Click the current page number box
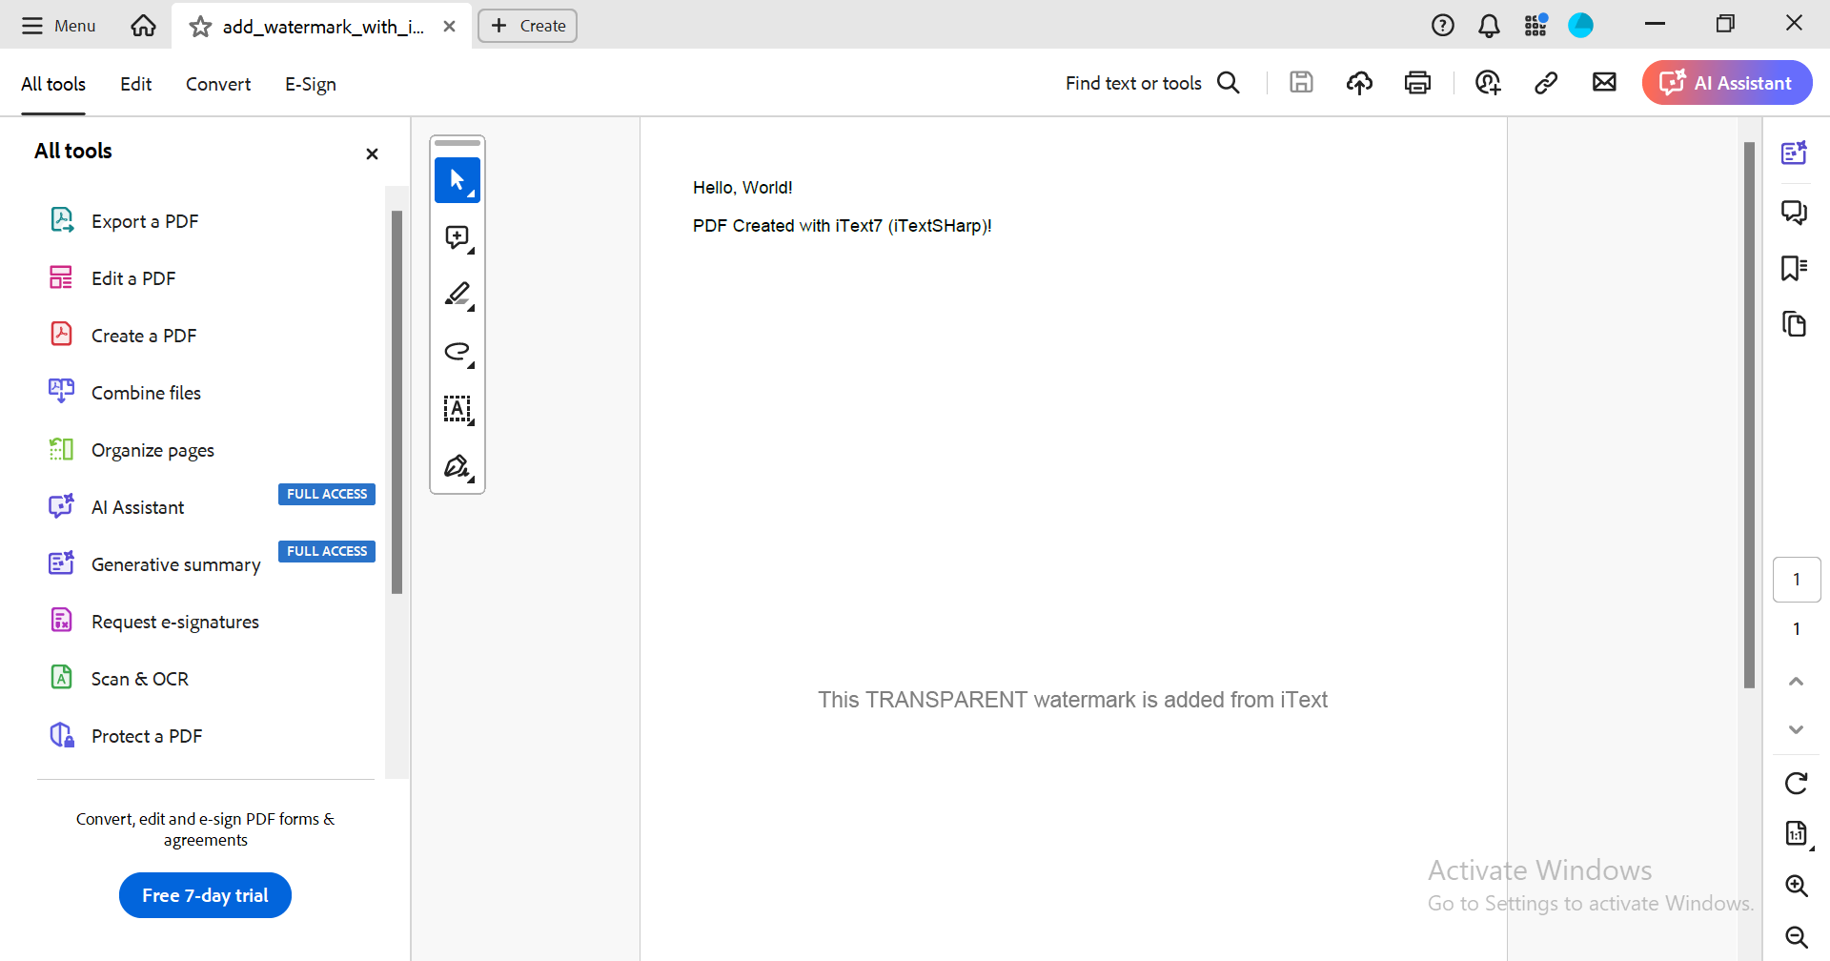The height and width of the screenshot is (961, 1830). coord(1797,580)
